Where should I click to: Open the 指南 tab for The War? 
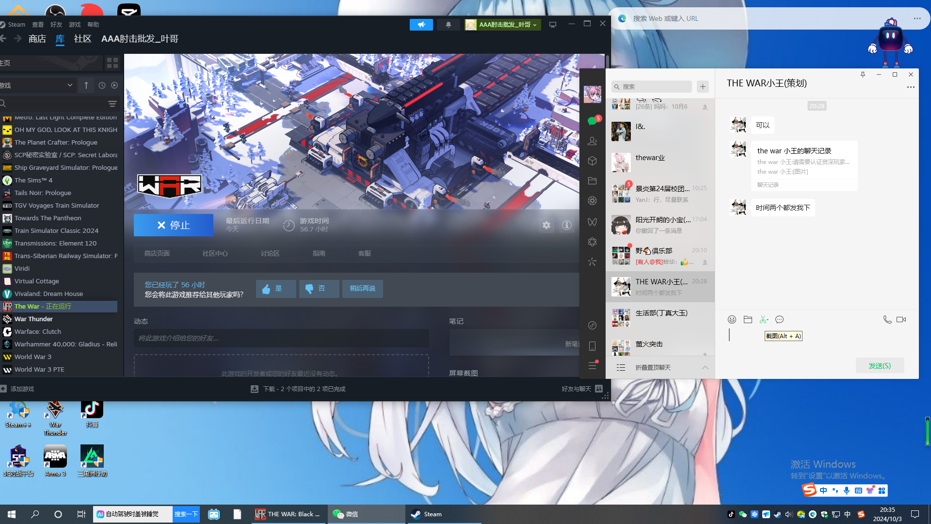coord(319,253)
